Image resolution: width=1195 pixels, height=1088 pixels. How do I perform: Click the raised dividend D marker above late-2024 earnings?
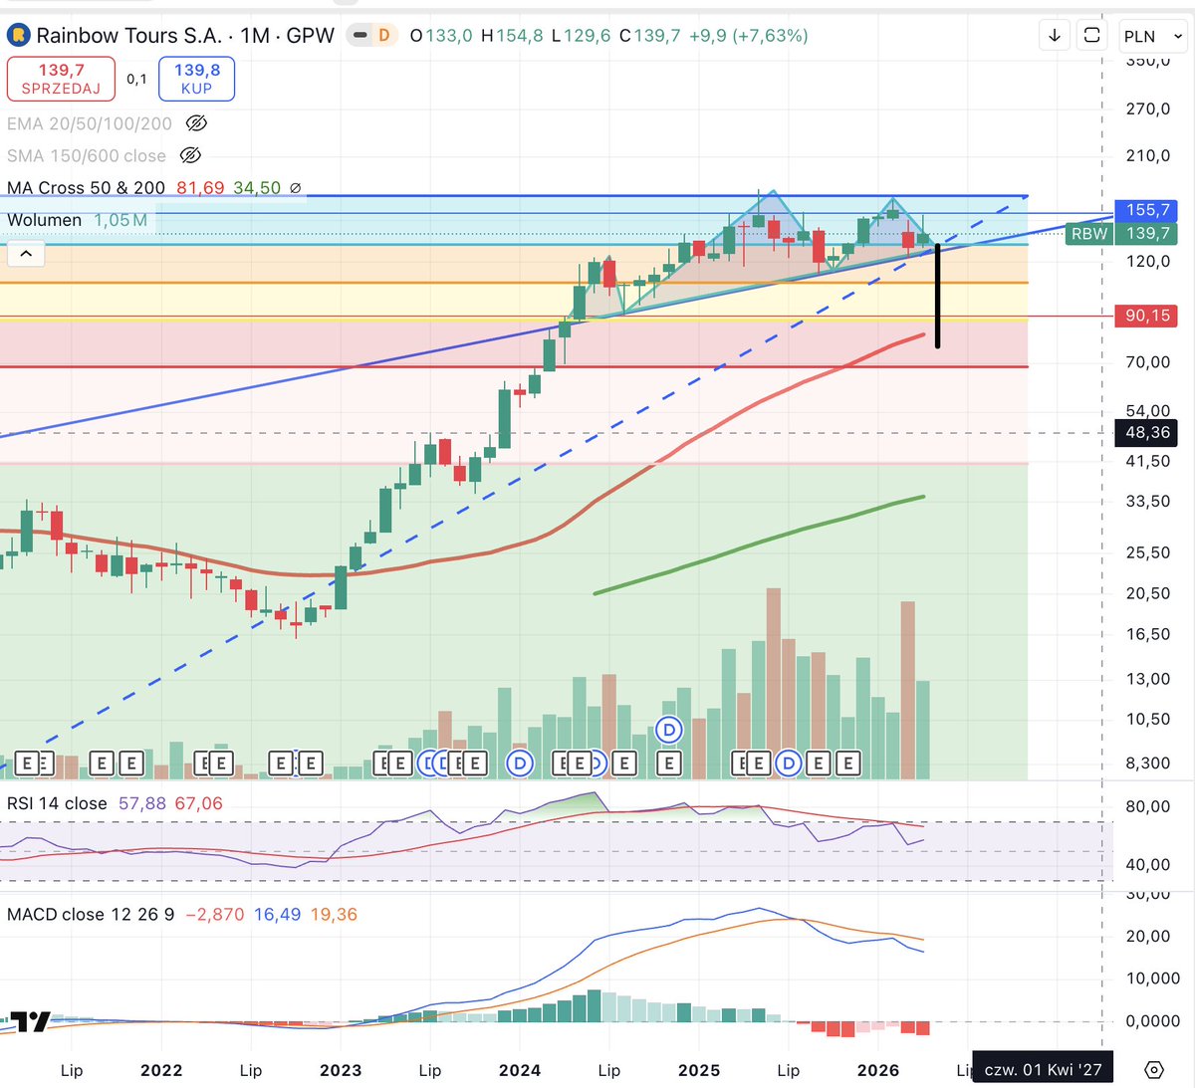(x=669, y=730)
